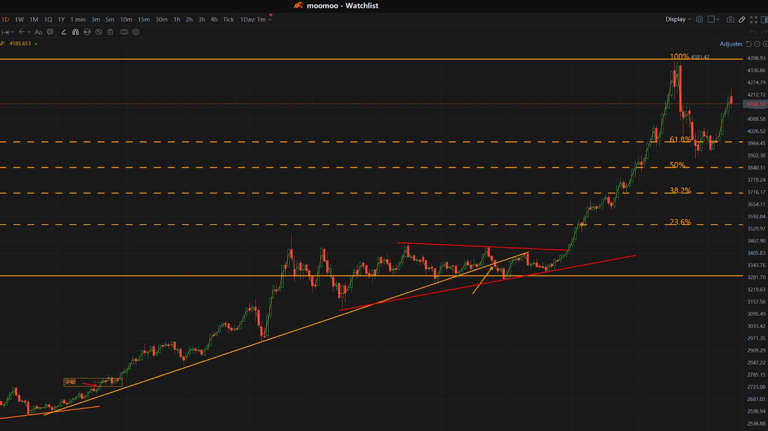Open the chart settings gear next to Display
This screenshot has height=431, width=768.
coord(699,19)
